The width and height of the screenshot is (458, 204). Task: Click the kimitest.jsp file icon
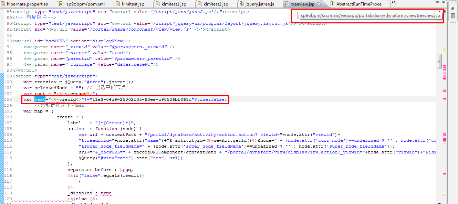click(x=118, y=4)
